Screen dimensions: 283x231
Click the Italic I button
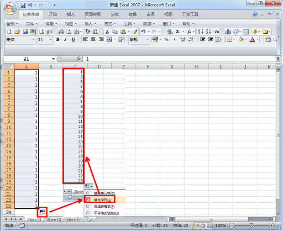coord(66,39)
